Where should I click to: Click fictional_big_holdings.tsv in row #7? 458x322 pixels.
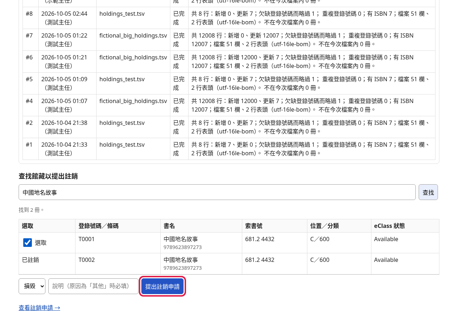click(133, 35)
